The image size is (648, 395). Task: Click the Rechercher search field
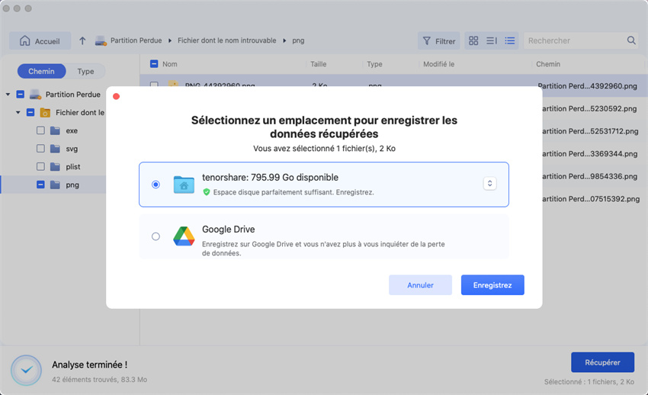[x=573, y=41]
